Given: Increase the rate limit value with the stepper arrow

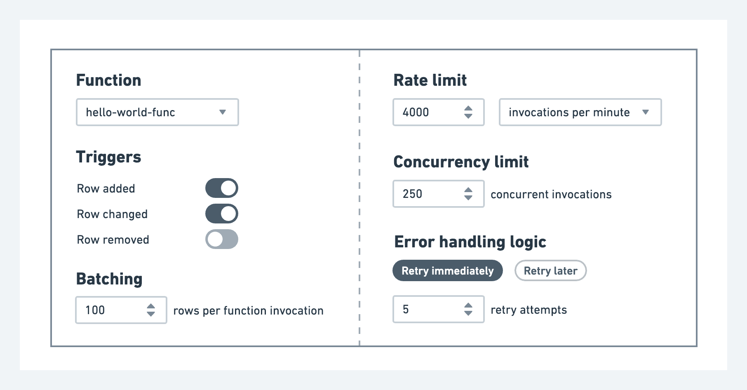Looking at the screenshot, I should pos(469,108).
